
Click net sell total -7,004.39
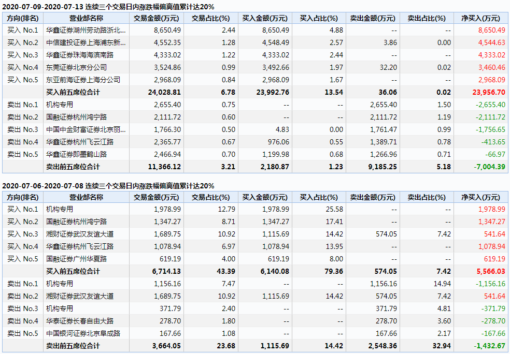[489, 167]
